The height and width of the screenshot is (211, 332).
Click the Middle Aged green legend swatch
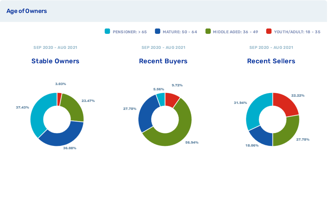(x=208, y=31)
